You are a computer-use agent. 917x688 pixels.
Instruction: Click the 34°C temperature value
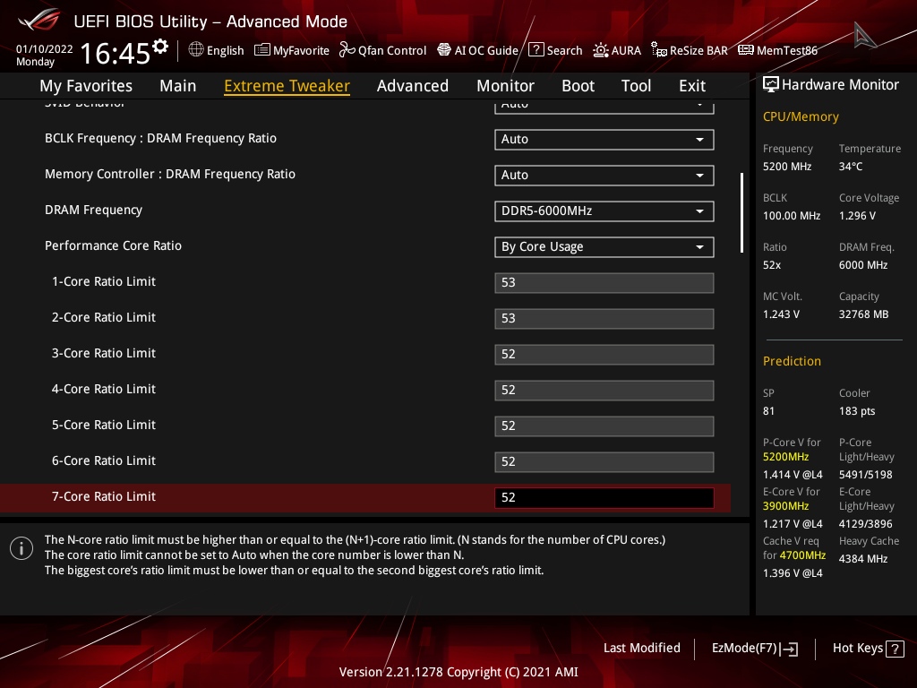coord(851,166)
